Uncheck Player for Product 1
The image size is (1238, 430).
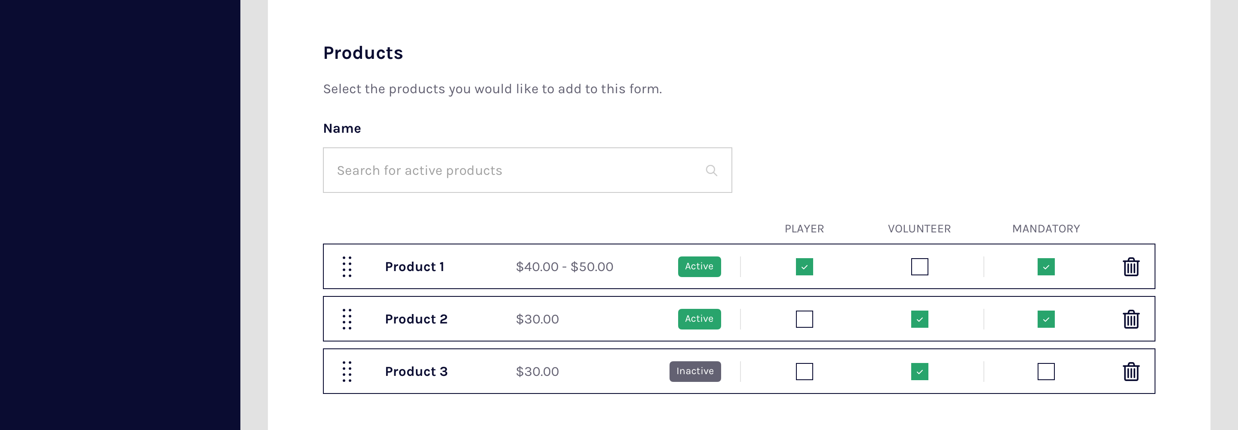pos(804,267)
